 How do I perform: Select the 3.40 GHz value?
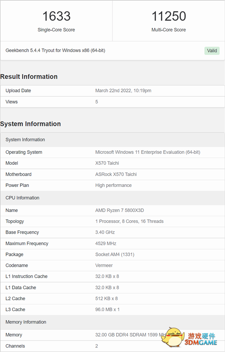click(105, 232)
